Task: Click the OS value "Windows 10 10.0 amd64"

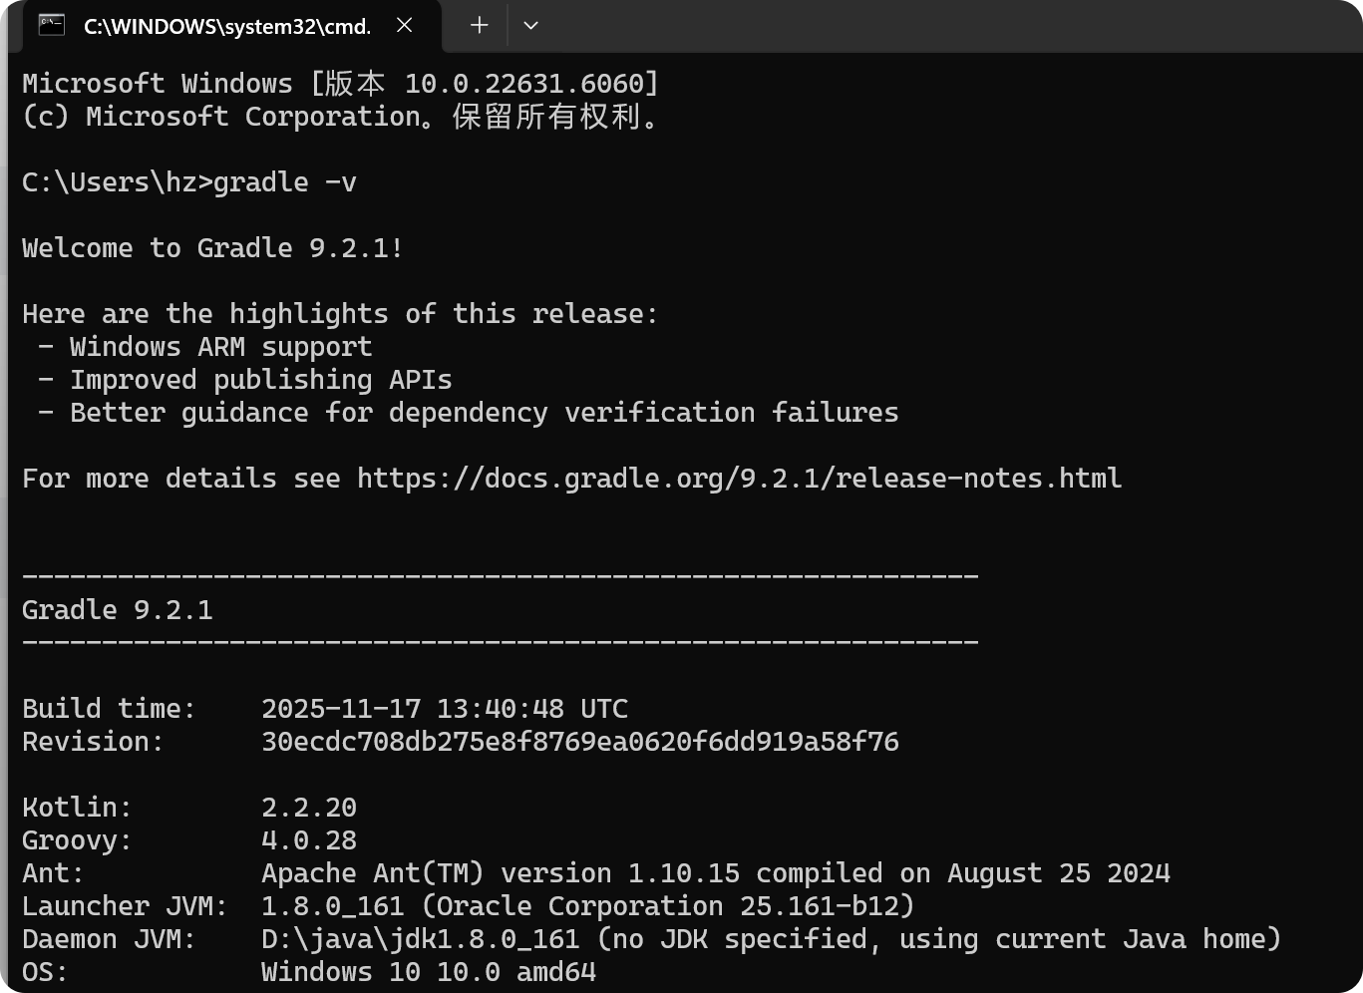Action: [428, 972]
